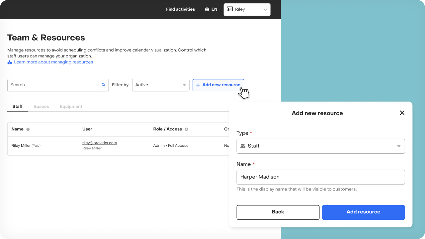Click into the Search field
The height and width of the screenshot is (239, 425).
click(x=53, y=85)
